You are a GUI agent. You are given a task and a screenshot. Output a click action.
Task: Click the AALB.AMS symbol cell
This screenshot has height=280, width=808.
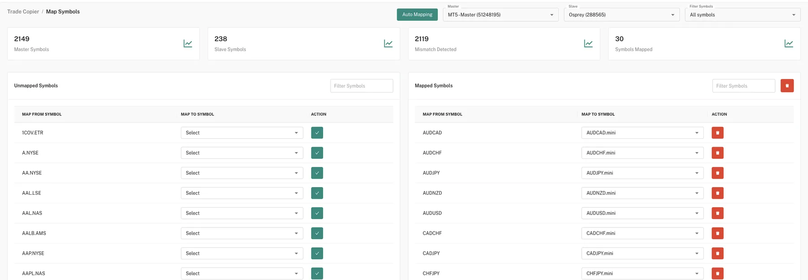34,233
